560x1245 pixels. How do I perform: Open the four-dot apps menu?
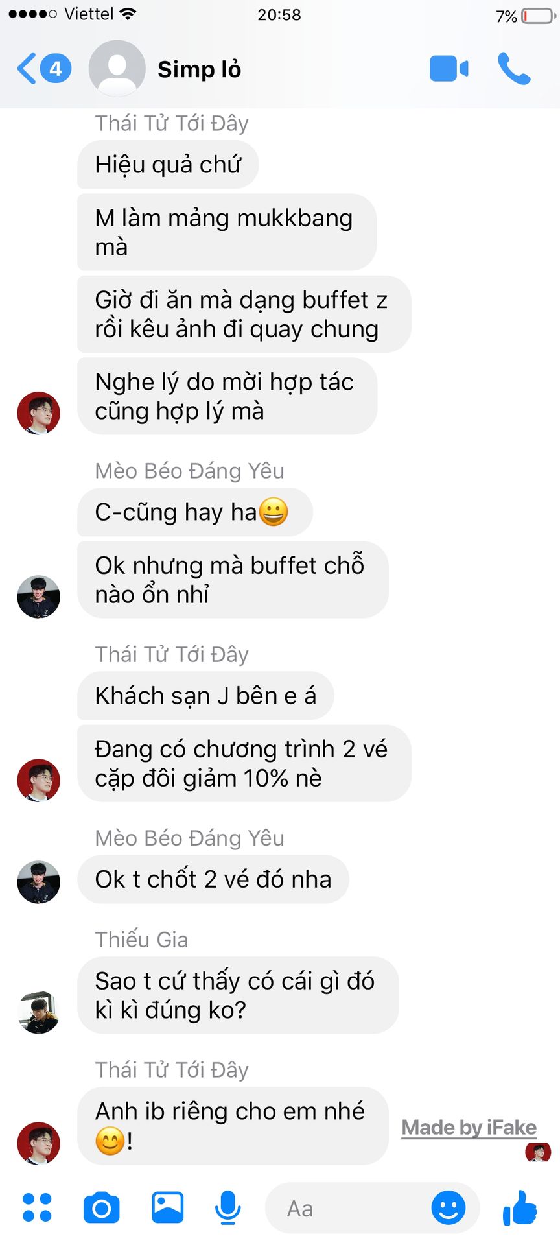tap(37, 1207)
